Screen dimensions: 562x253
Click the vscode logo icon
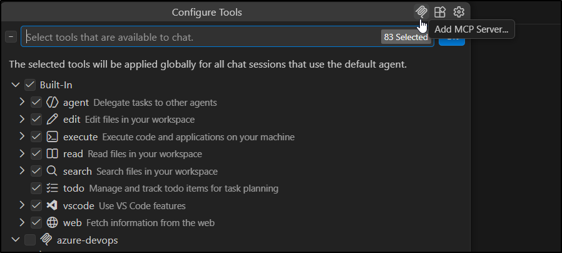pos(53,205)
